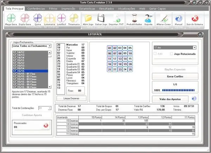Expand the 17 dez dropdown
The width and height of the screenshot is (211, 153).
click(x=194, y=48)
